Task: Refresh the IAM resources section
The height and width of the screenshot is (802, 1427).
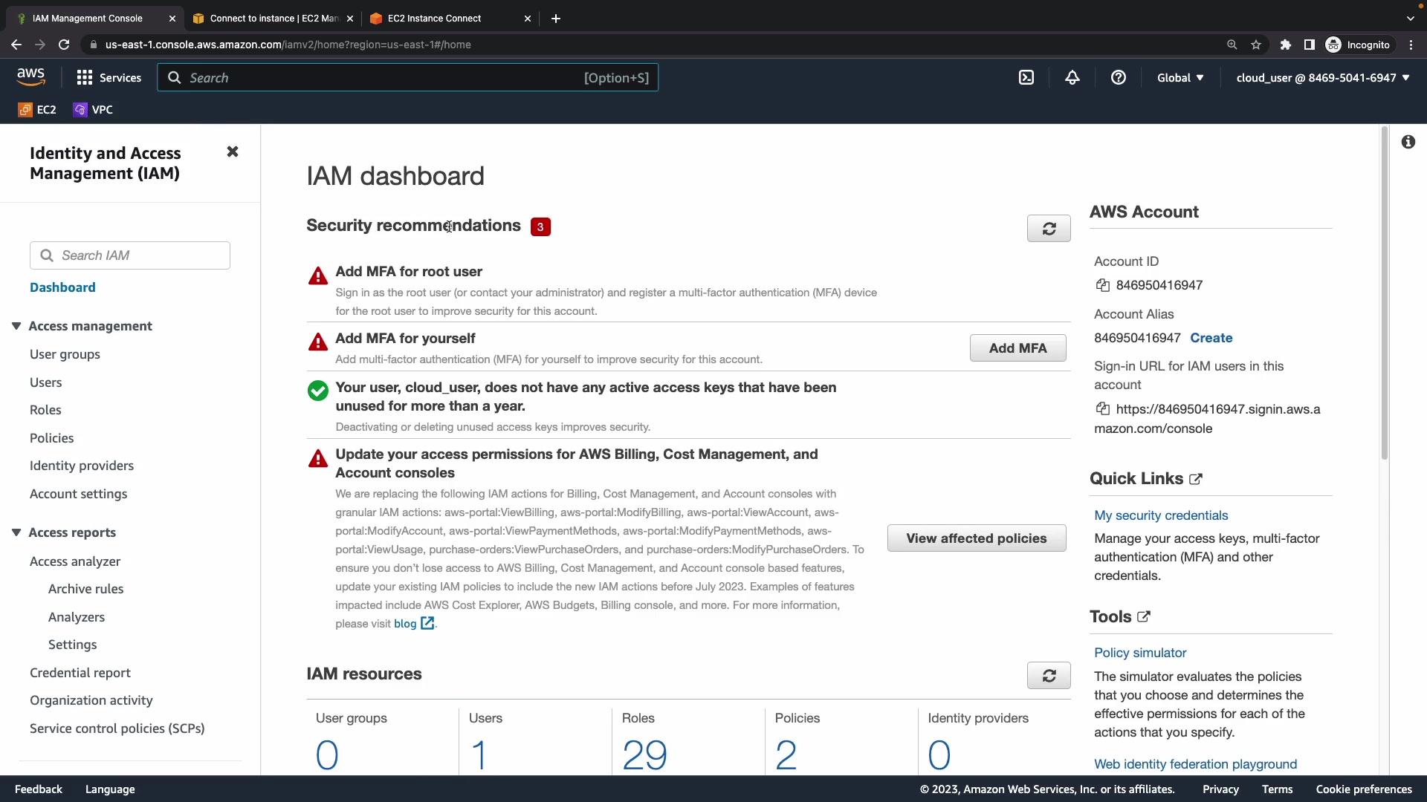Action: [x=1049, y=676]
